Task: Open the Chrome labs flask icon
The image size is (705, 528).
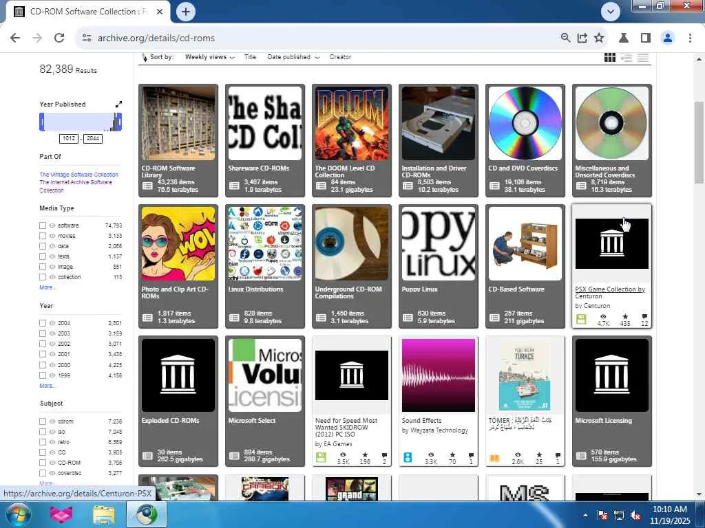Action: pos(624,38)
